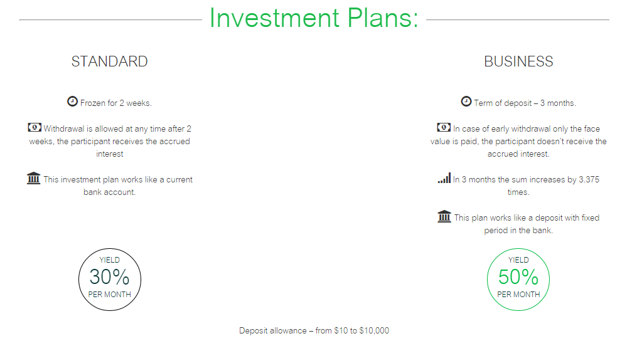Screen dimensions: 637x341
Task: Click the current bank account description
Action: [118, 186]
